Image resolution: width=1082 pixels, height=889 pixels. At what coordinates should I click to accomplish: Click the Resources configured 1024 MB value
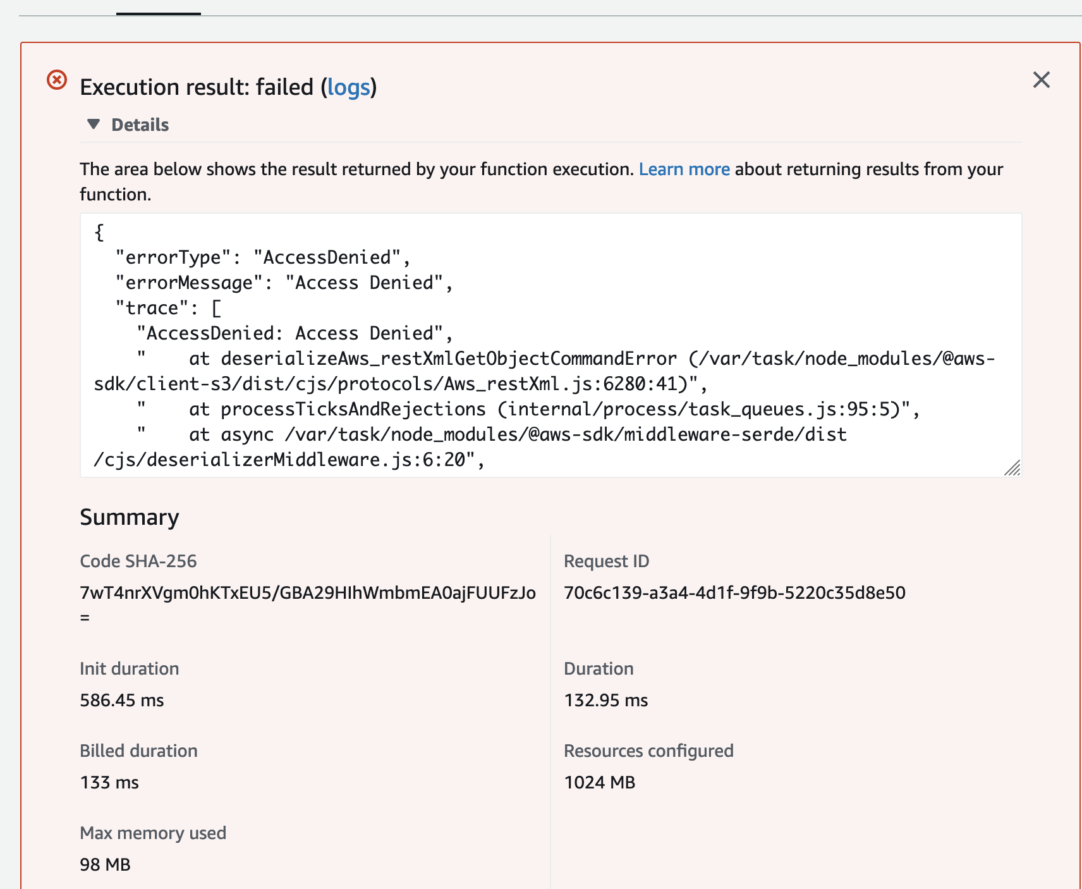(x=600, y=782)
